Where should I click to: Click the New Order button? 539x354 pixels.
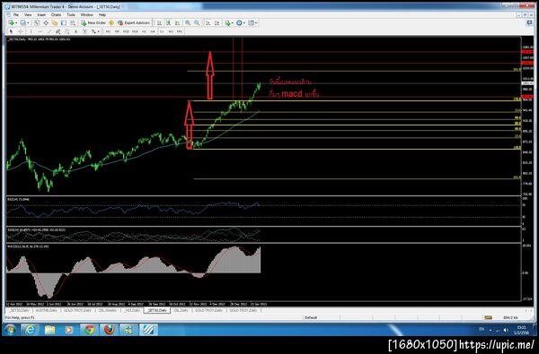click(93, 23)
